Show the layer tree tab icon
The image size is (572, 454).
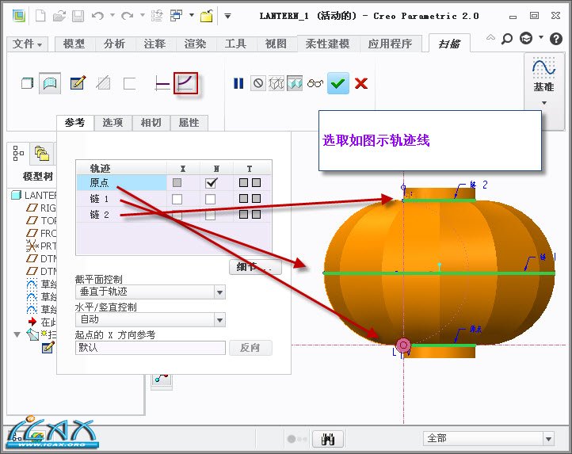[42, 153]
